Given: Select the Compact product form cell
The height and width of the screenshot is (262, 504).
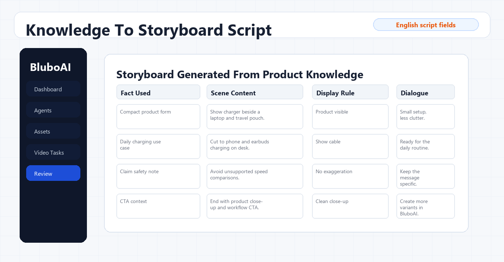Looking at the screenshot, I should pyautogui.click(x=158, y=117).
